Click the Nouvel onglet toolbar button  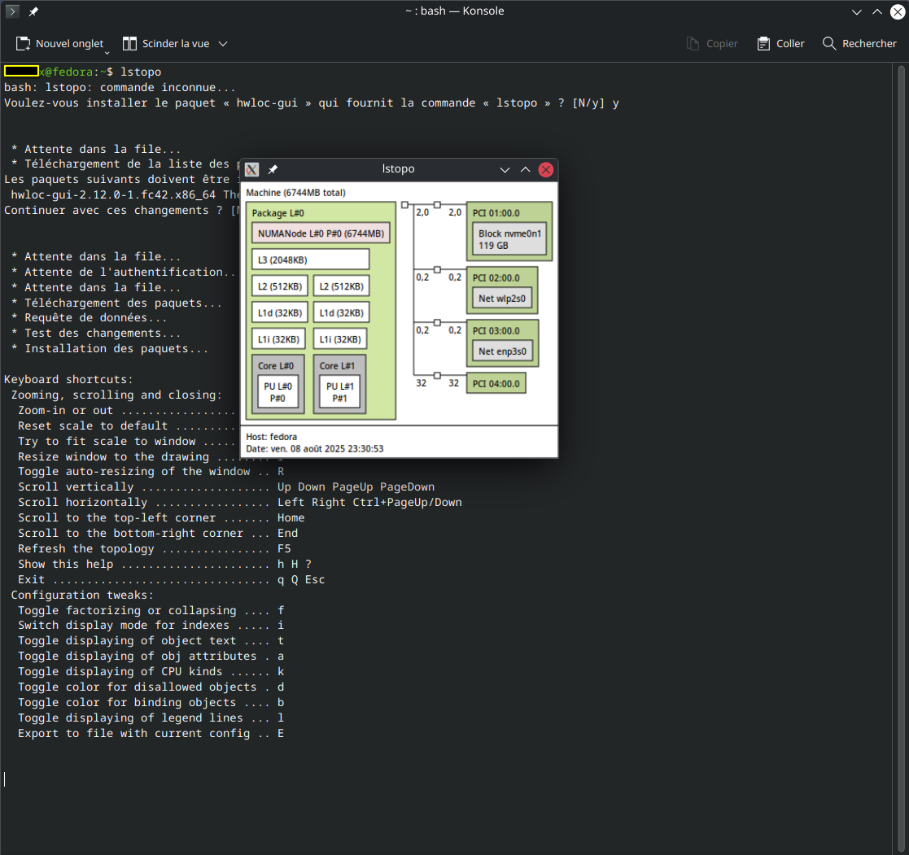pos(60,44)
